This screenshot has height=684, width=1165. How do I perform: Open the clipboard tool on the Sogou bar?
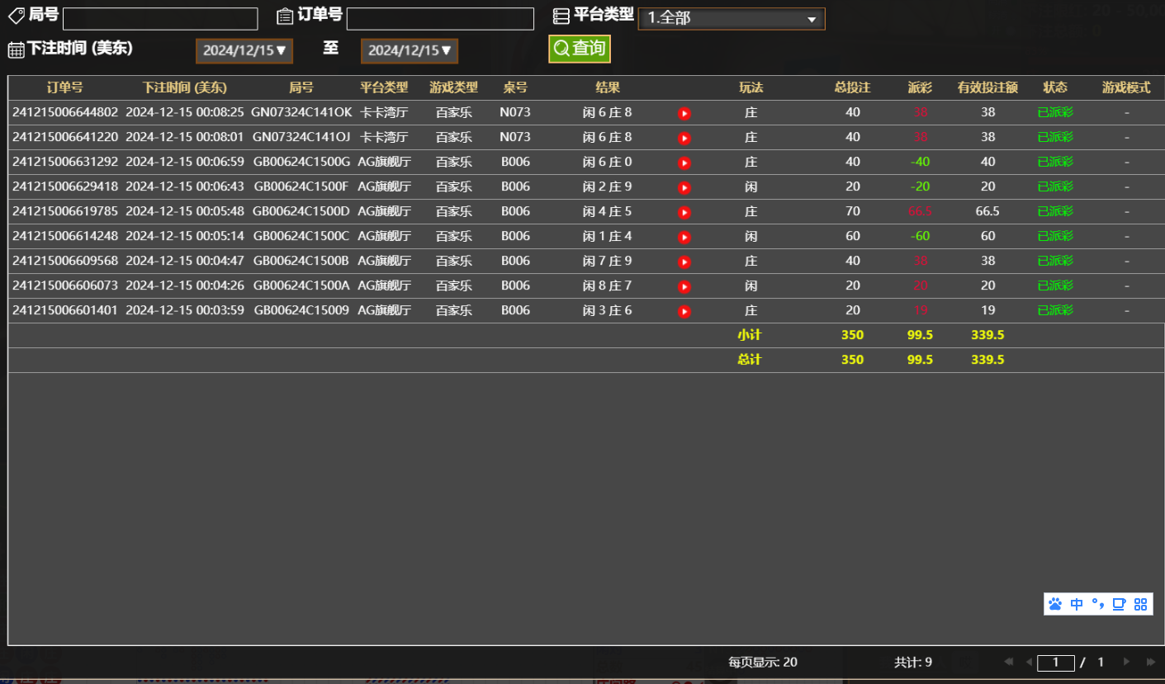click(1118, 604)
